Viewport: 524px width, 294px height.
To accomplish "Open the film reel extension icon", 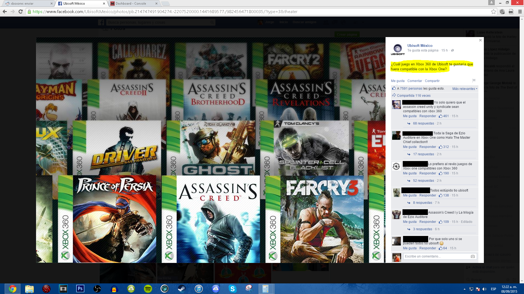I will (x=502, y=11).
